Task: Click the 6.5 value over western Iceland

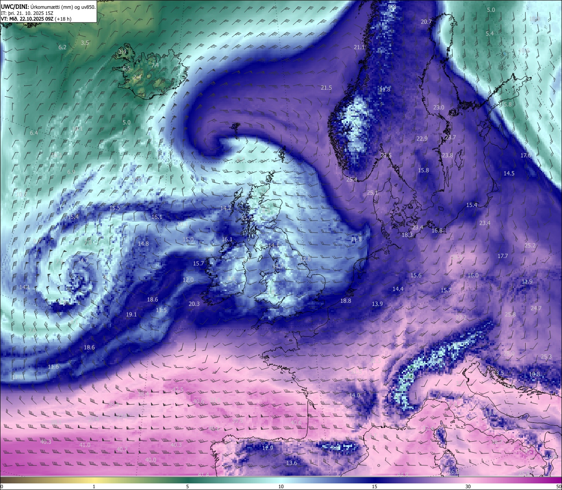Action: (126, 68)
